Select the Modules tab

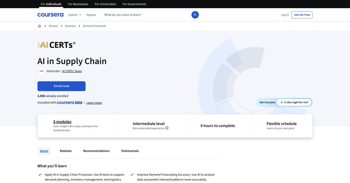click(66, 151)
